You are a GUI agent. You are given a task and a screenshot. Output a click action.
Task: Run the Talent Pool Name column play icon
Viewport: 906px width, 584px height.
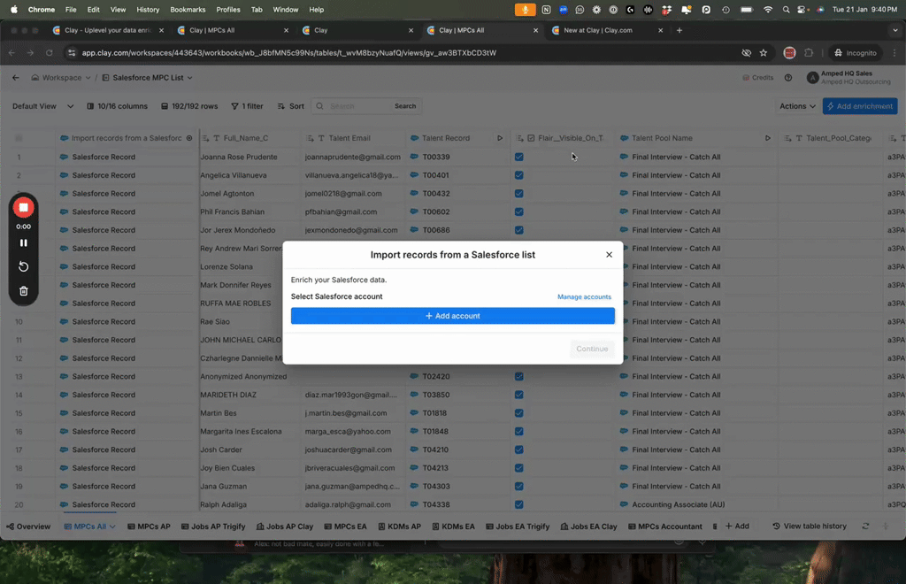tap(767, 138)
